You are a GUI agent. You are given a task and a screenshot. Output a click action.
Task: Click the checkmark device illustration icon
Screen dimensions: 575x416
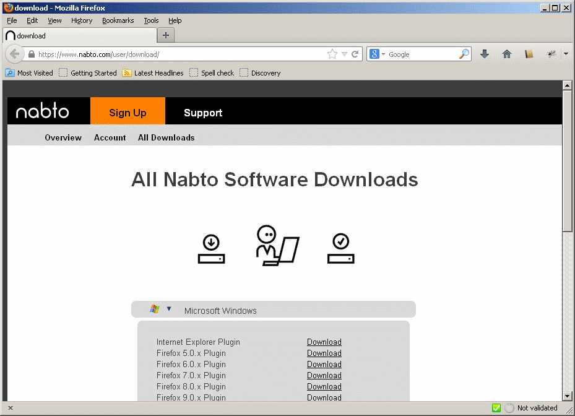click(340, 248)
